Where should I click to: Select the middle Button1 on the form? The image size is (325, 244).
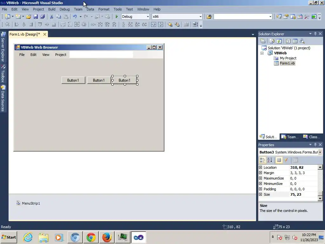click(99, 80)
